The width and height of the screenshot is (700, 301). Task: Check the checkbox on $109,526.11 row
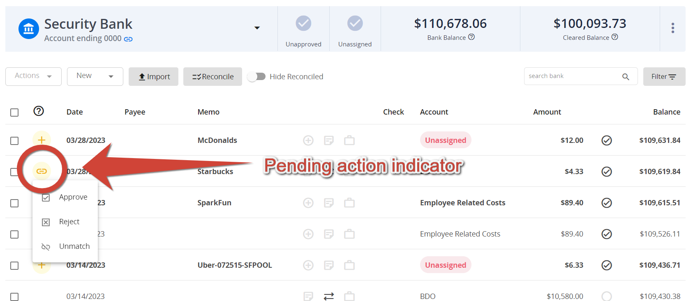(14, 234)
